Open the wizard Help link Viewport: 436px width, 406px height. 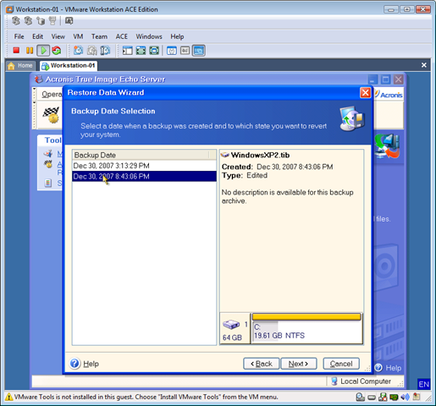click(91, 364)
